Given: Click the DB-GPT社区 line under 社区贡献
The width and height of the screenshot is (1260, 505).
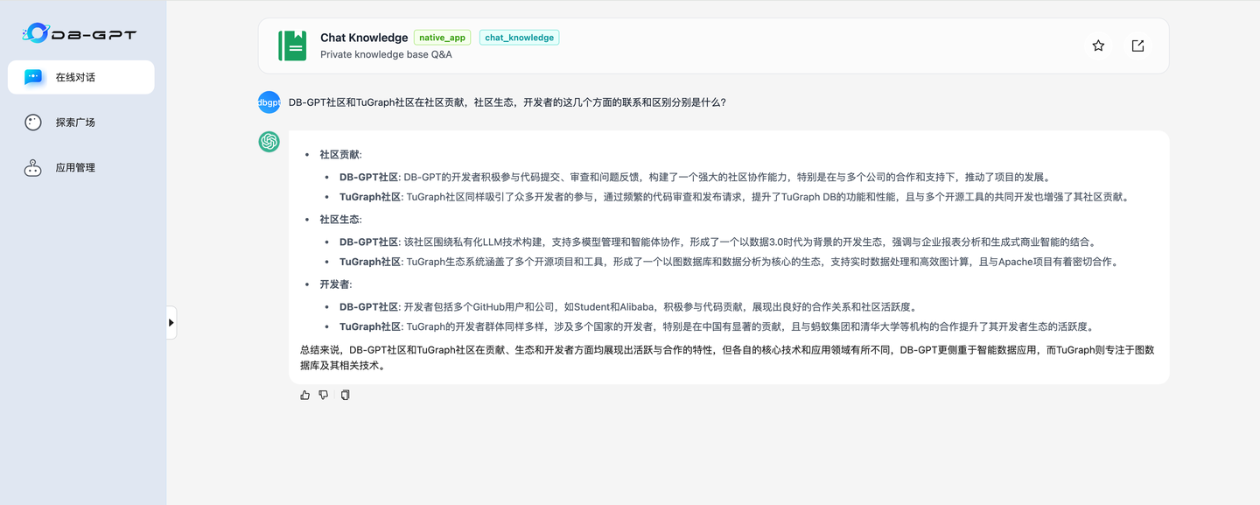Looking at the screenshot, I should point(695,177).
